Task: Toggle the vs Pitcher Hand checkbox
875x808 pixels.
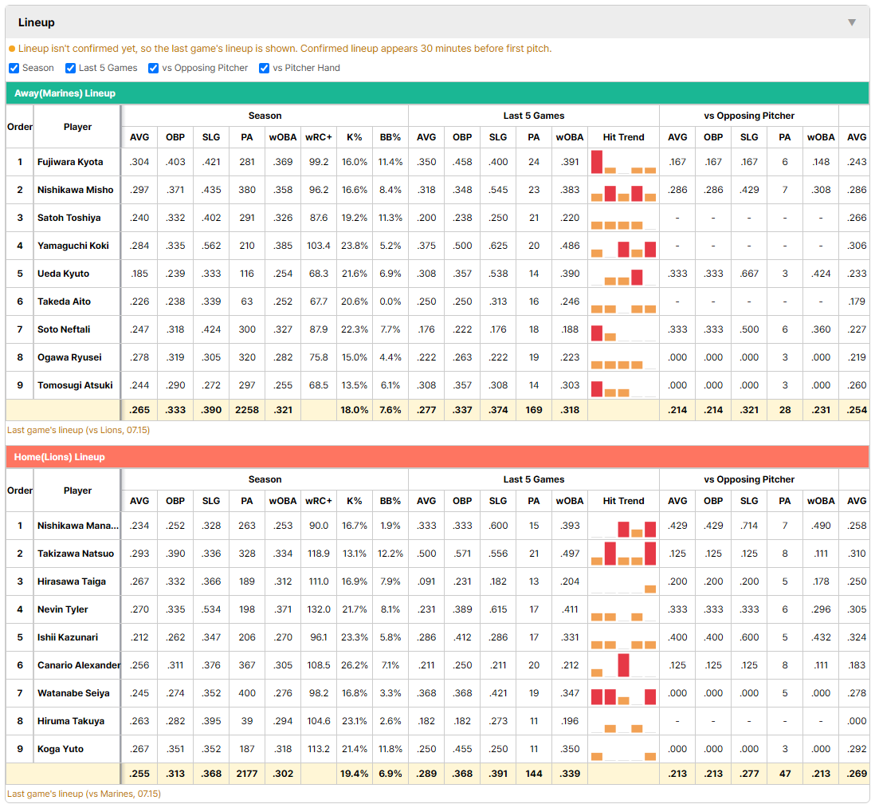Action: [x=264, y=68]
